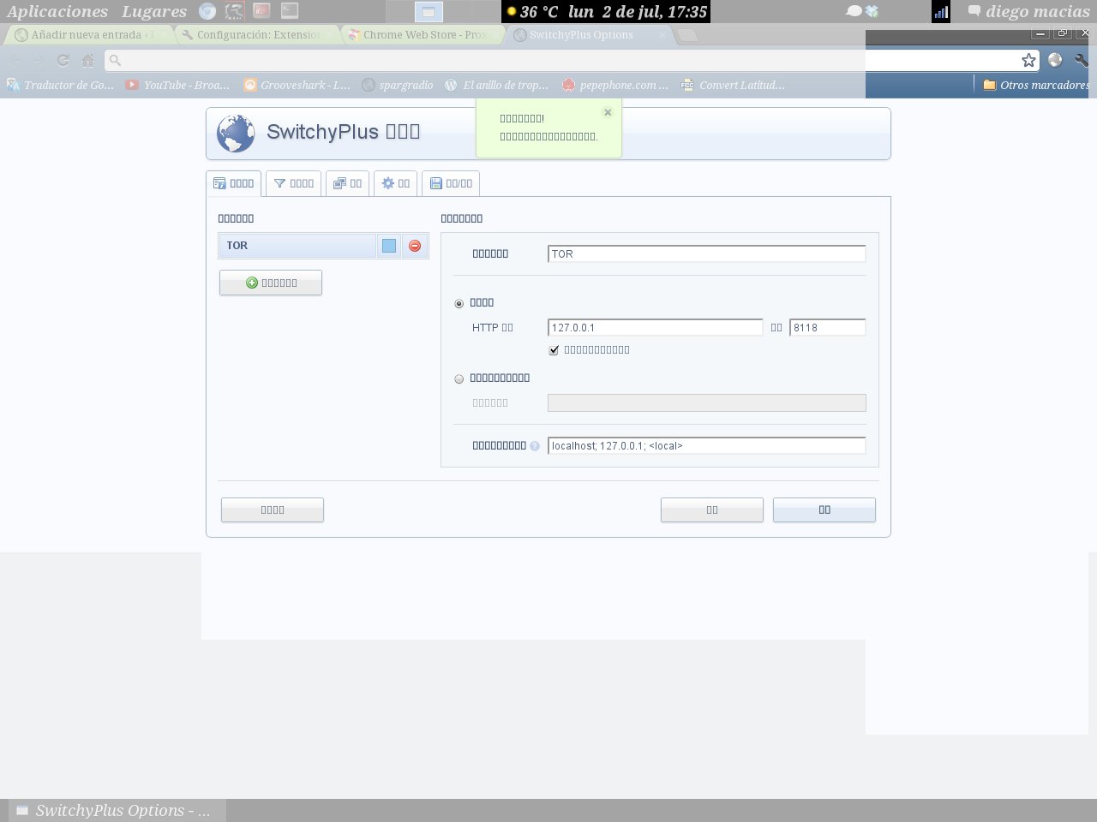Click the SwitchyPlus globe logo in the page header

(236, 134)
